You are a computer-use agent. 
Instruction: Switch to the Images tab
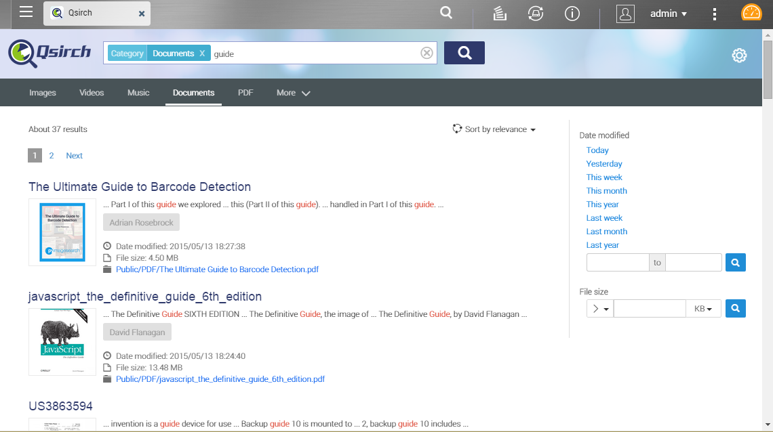(x=43, y=93)
